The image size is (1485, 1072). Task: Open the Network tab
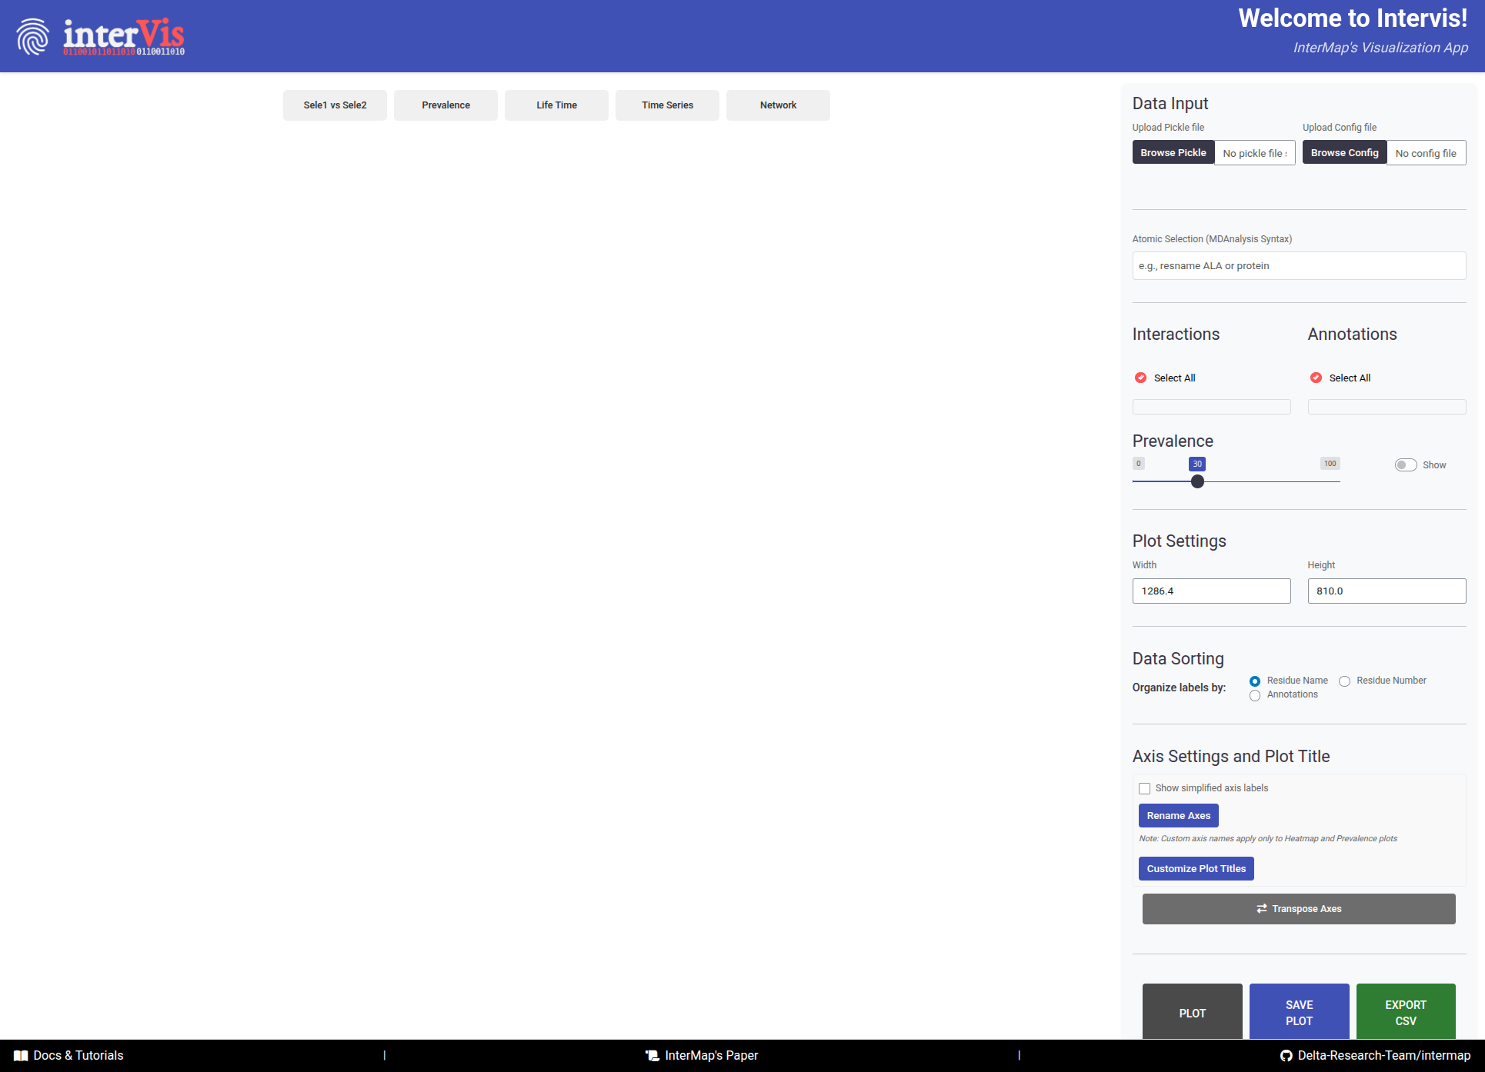point(778,105)
